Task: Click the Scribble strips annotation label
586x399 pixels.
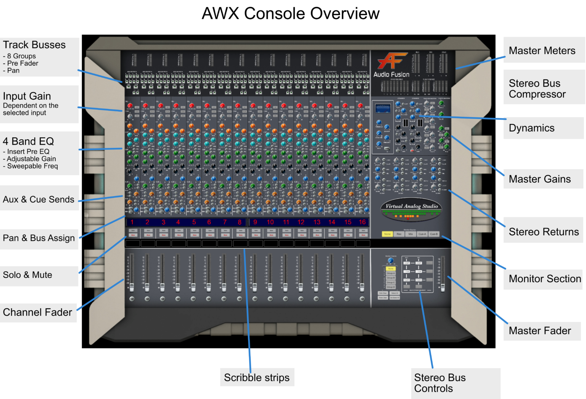Action: click(257, 378)
